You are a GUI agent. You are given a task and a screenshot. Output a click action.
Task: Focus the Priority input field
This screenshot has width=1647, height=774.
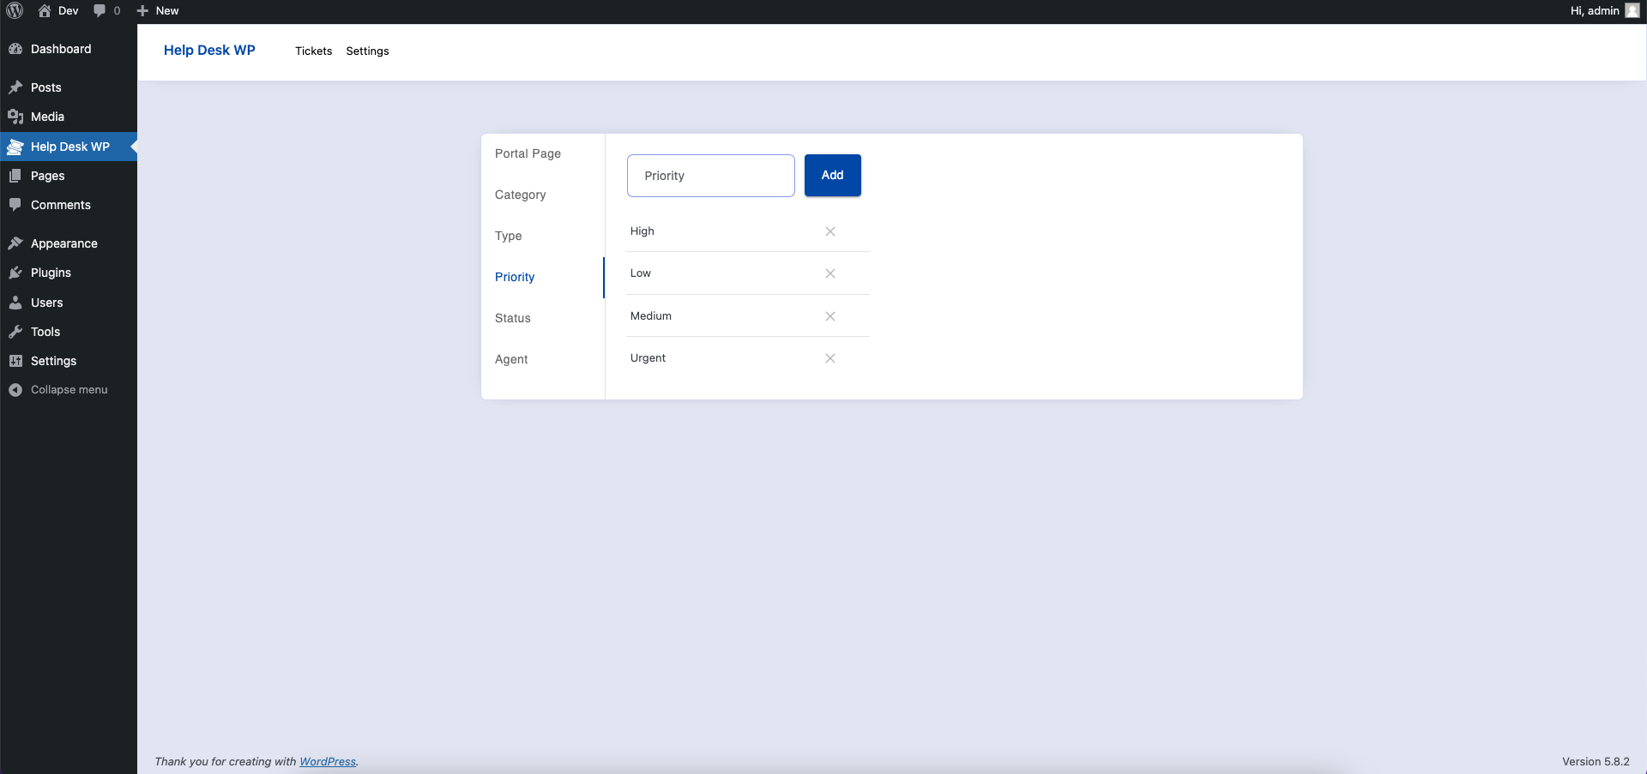point(711,176)
